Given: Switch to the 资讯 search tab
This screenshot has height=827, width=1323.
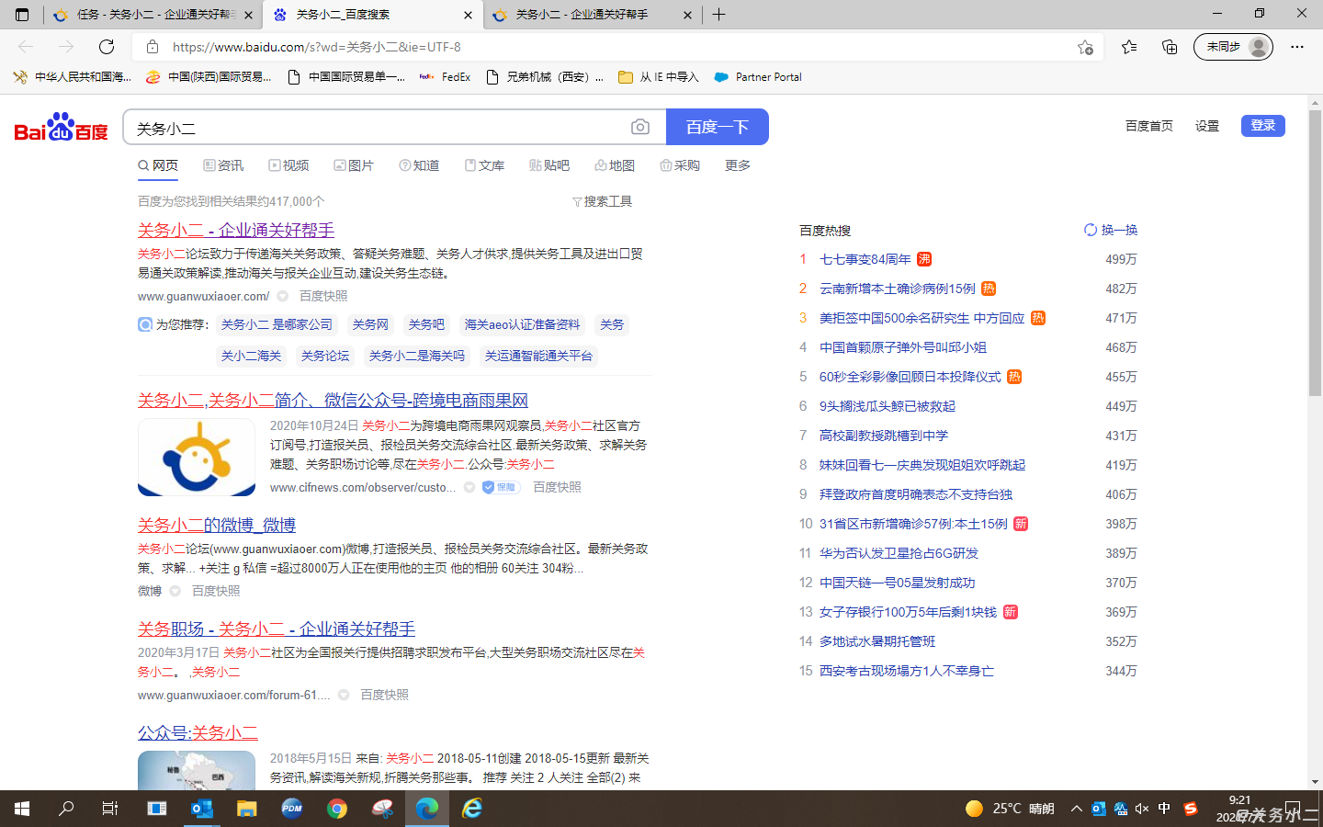Looking at the screenshot, I should [223, 165].
